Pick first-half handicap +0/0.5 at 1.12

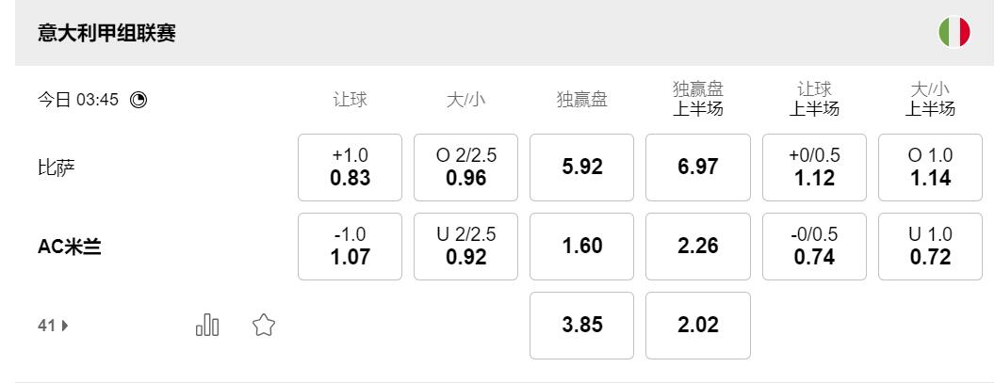pyautogui.click(x=814, y=168)
